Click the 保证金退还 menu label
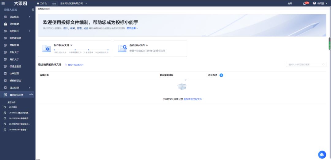Image resolution: width=331 pixels, height=160 pixels. click(x=15, y=67)
